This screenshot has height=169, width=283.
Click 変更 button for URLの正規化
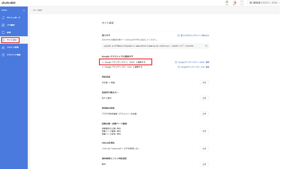[204, 149]
